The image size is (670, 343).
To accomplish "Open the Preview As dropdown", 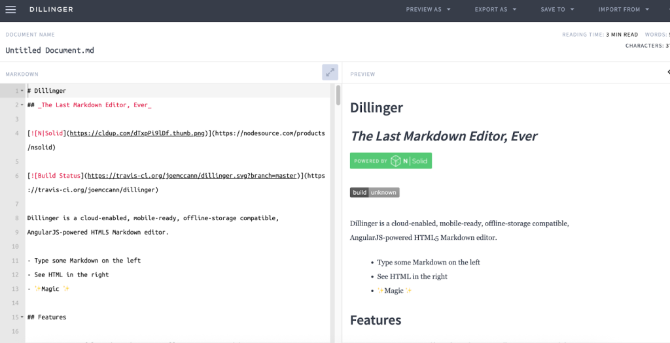I will point(428,10).
